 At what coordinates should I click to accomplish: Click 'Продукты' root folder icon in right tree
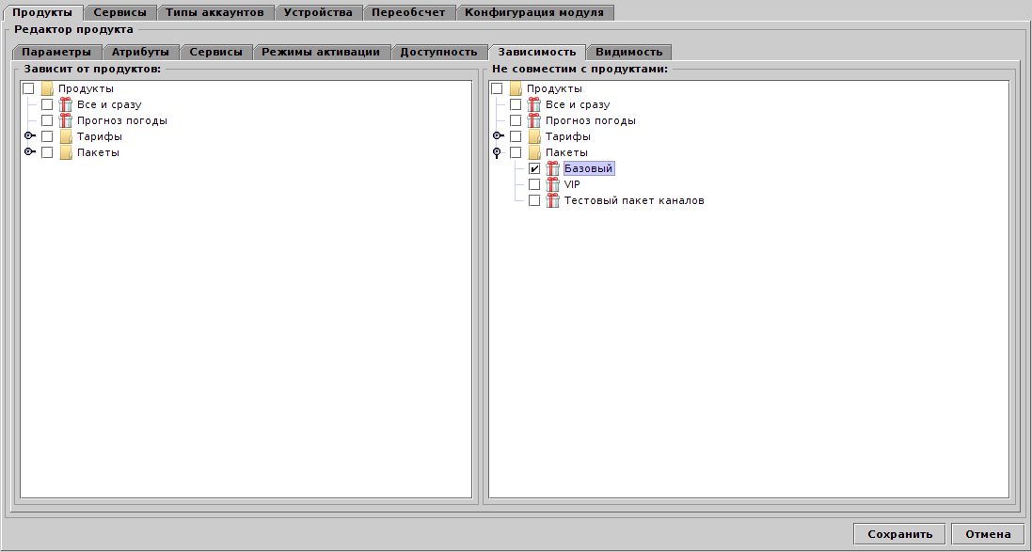coord(516,88)
